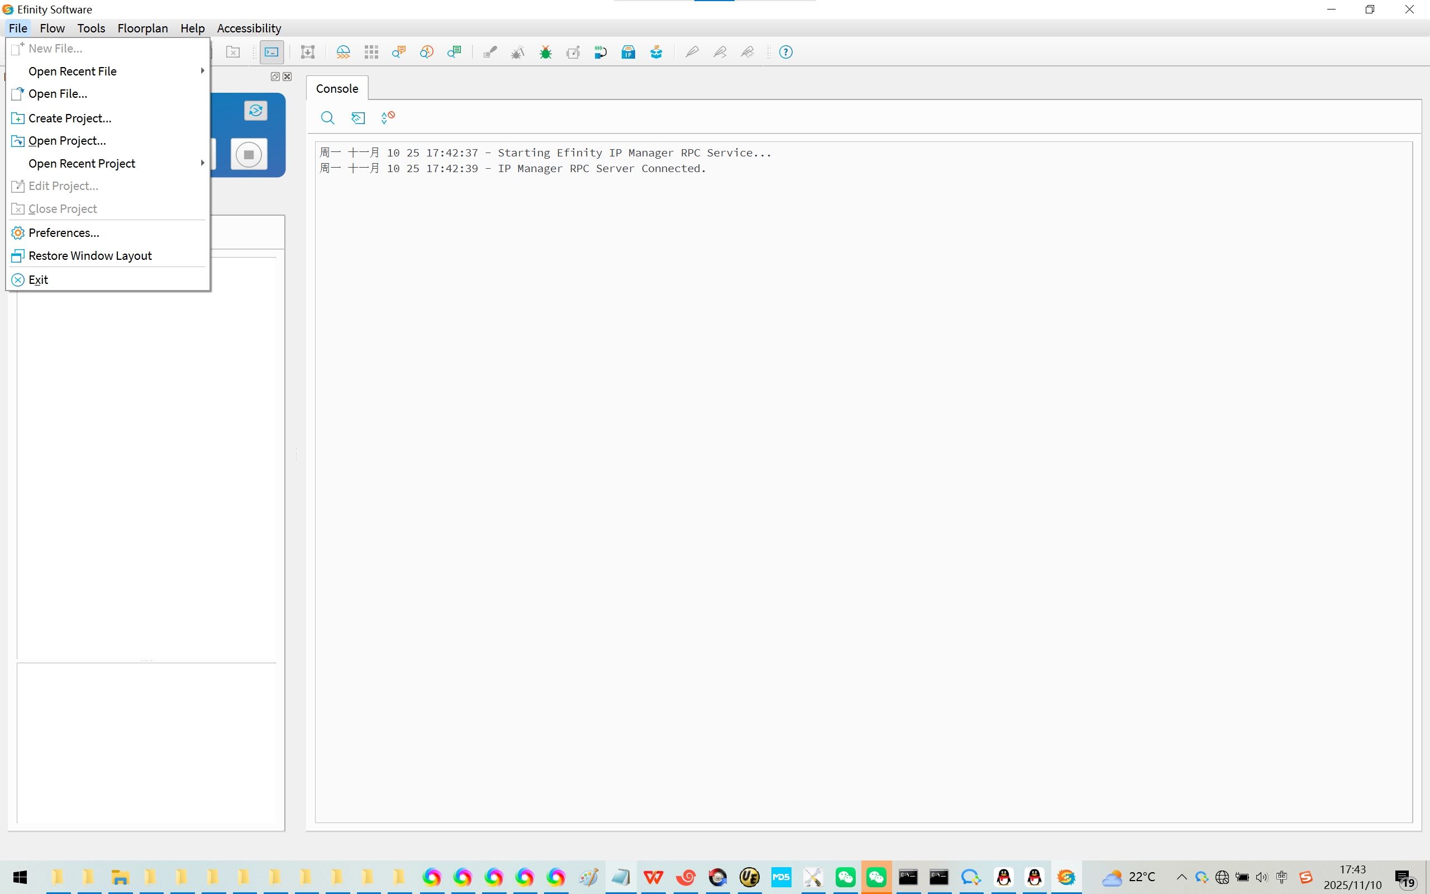Viewport: 1430px width, 894px height.
Task: Toggle console auto-scroll lock icon
Action: pos(388,118)
